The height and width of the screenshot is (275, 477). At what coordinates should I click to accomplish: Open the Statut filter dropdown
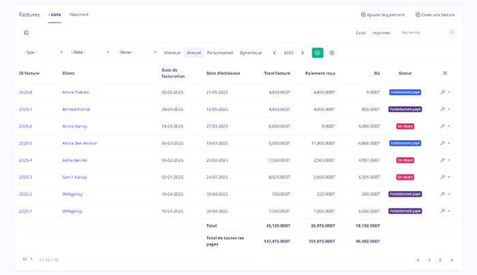tap(89, 52)
